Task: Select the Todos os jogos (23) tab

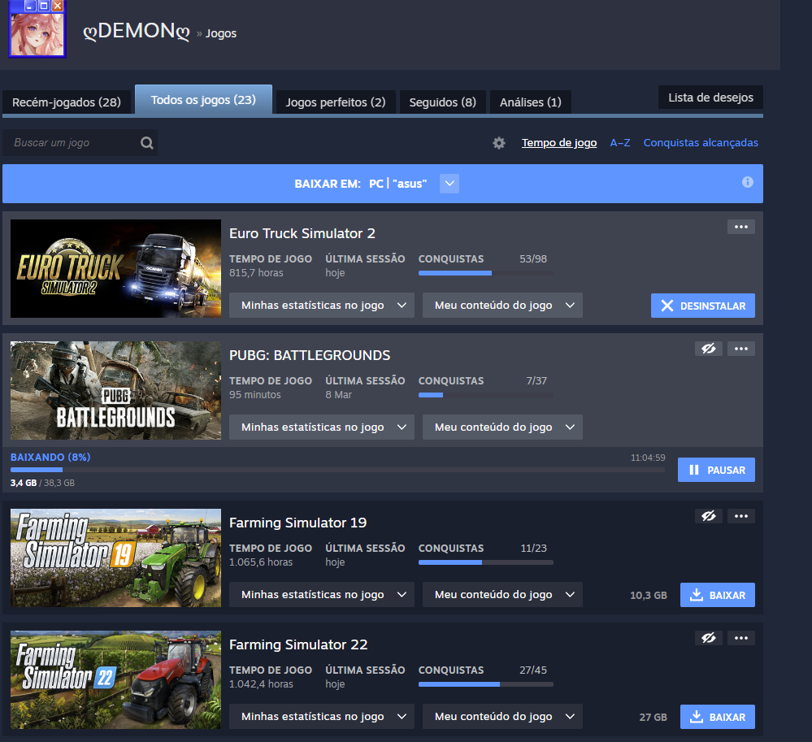Action: [x=203, y=99]
